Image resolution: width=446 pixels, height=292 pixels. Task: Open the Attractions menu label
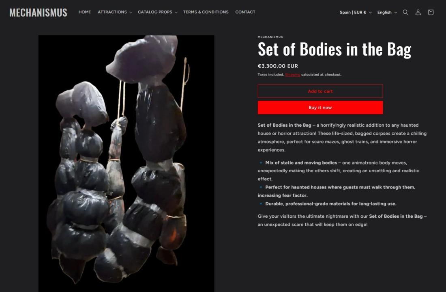tap(112, 12)
